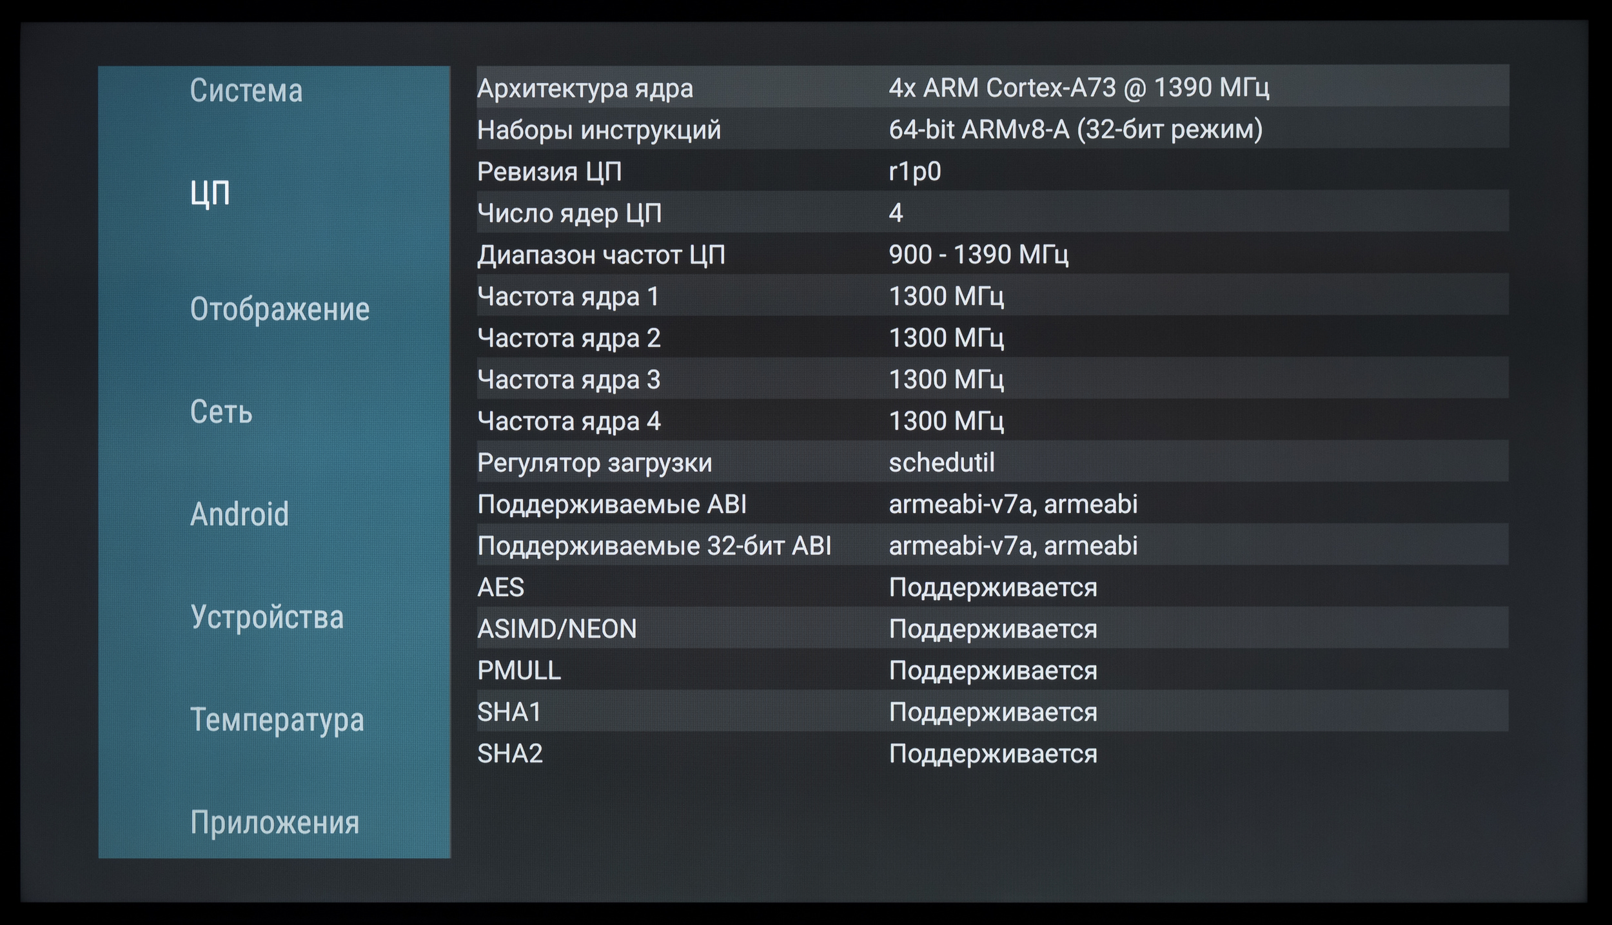Open the Приложения section
This screenshot has height=925, width=1612.
(x=274, y=823)
